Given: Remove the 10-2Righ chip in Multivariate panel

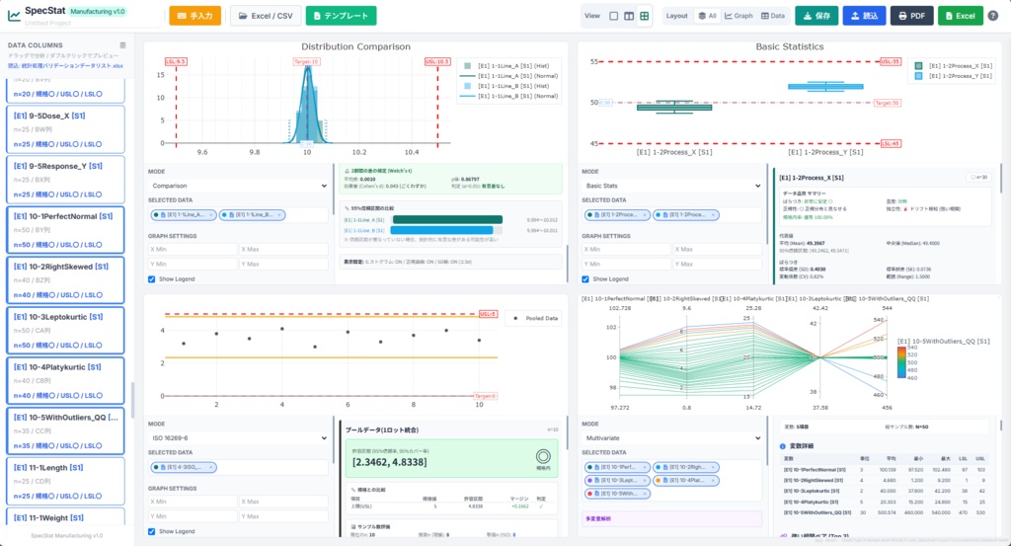Looking at the screenshot, I should pyautogui.click(x=713, y=467).
